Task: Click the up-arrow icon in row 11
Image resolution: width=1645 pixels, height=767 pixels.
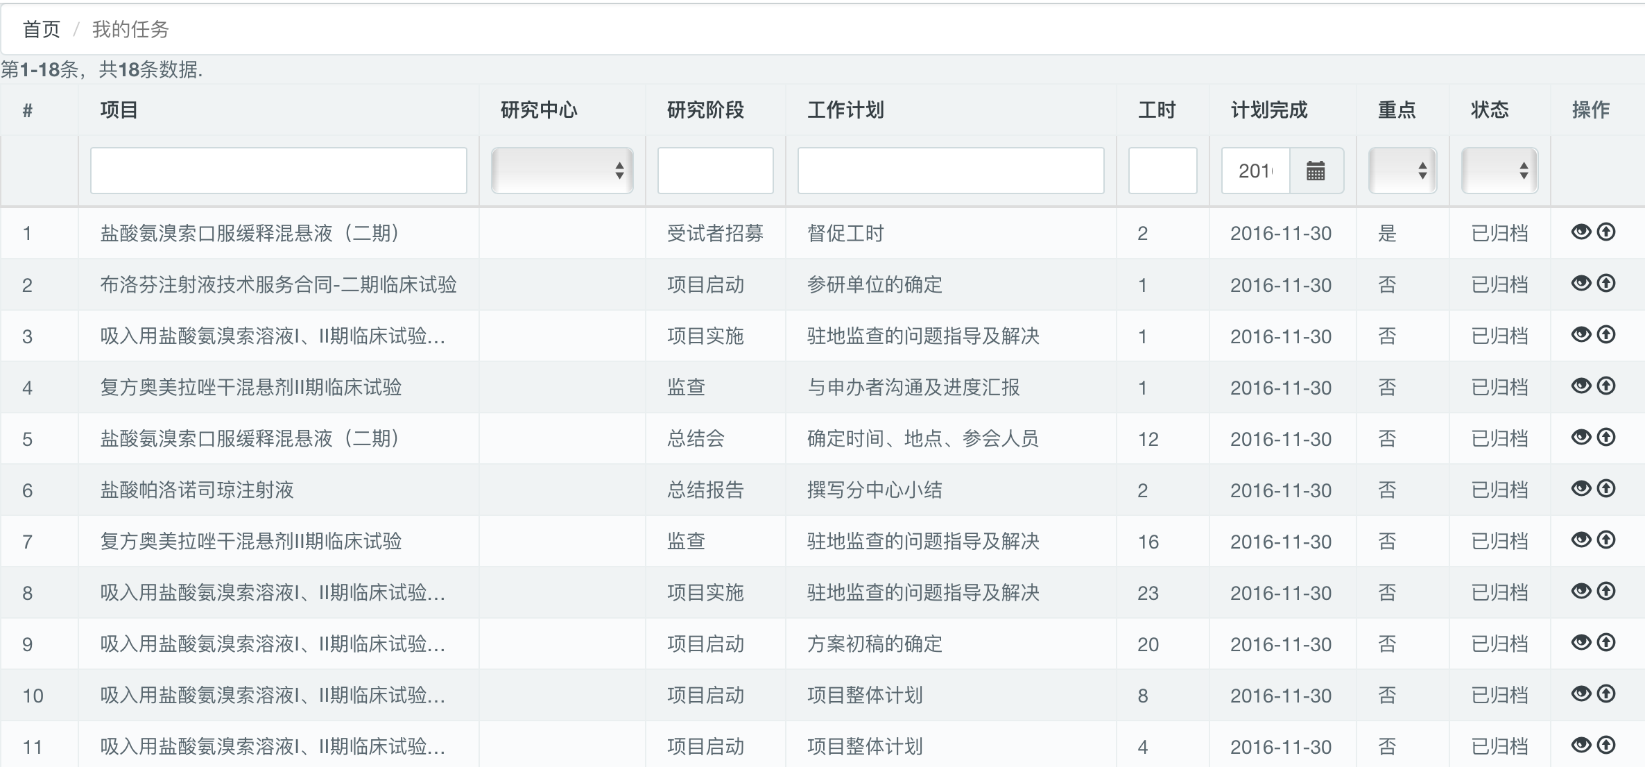Action: 1606,745
